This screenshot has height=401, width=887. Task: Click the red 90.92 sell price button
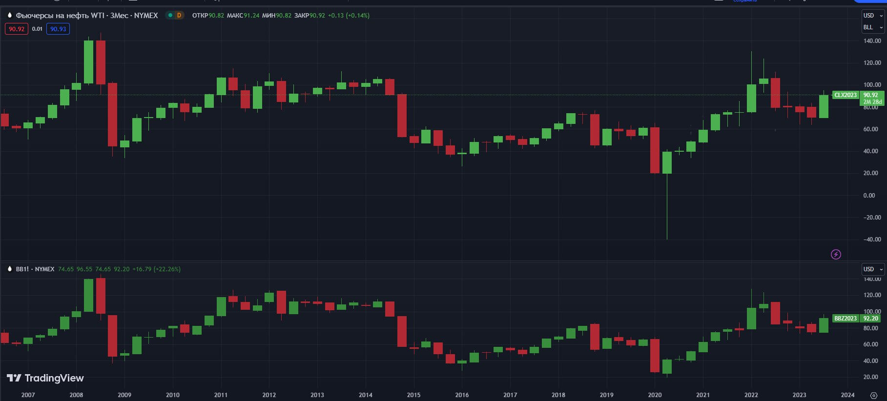(17, 29)
